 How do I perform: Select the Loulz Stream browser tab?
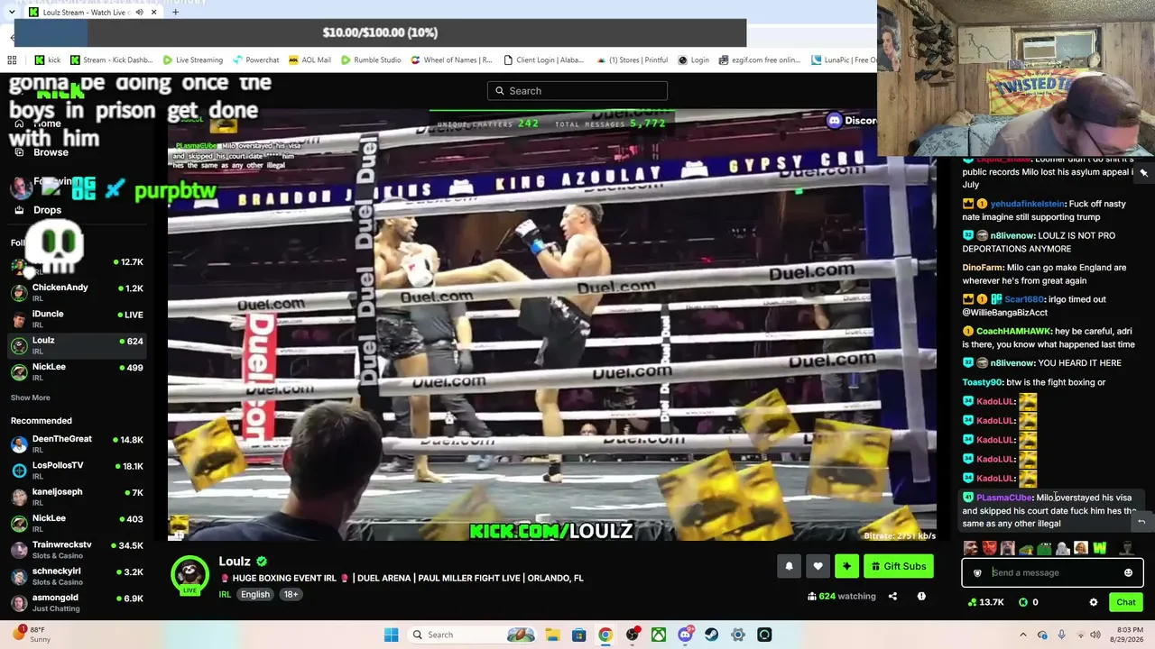pos(91,13)
